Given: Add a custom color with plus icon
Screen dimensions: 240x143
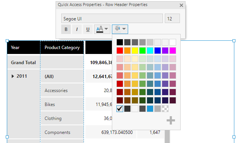Looking at the screenshot, I should 171,120.
